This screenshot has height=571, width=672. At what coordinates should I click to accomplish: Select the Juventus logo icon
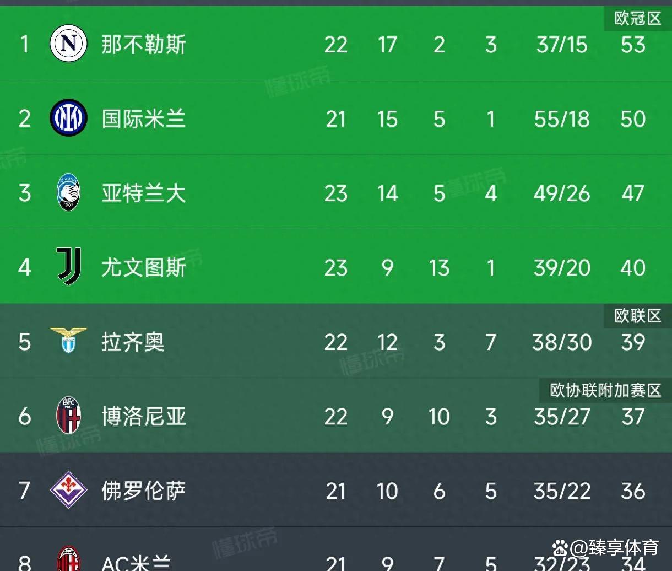point(68,267)
